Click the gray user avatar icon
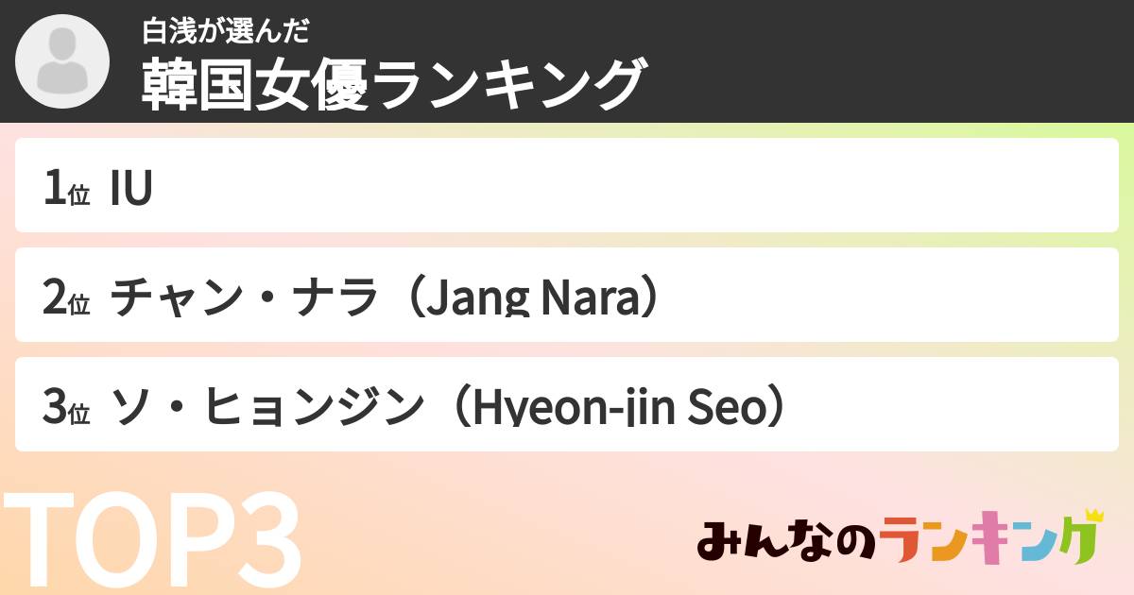Image resolution: width=1134 pixels, height=595 pixels. pos(62,61)
